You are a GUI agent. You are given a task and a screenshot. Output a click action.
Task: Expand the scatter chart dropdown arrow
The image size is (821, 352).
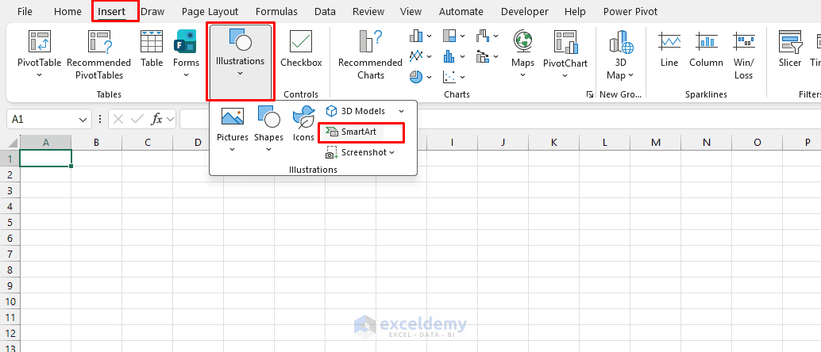pos(462,76)
